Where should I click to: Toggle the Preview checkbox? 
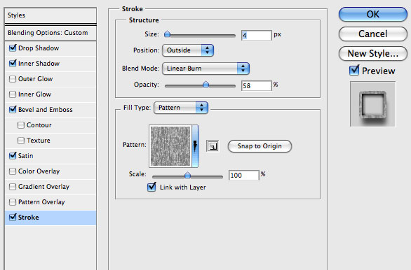point(354,71)
